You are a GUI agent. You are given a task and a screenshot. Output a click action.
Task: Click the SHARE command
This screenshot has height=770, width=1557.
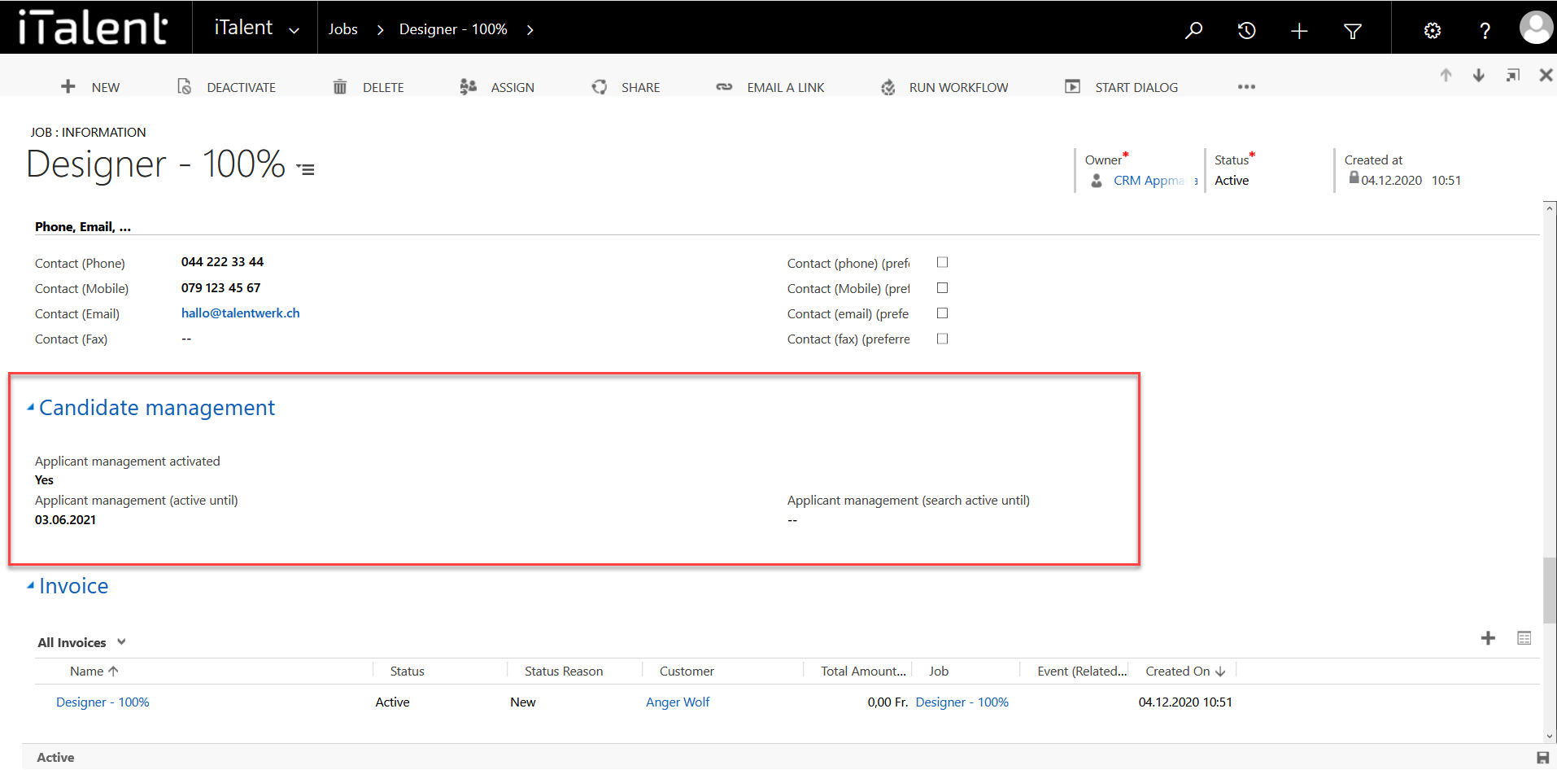pyautogui.click(x=626, y=87)
